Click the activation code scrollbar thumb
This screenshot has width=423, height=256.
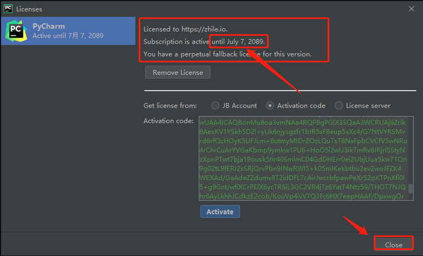click(x=411, y=189)
